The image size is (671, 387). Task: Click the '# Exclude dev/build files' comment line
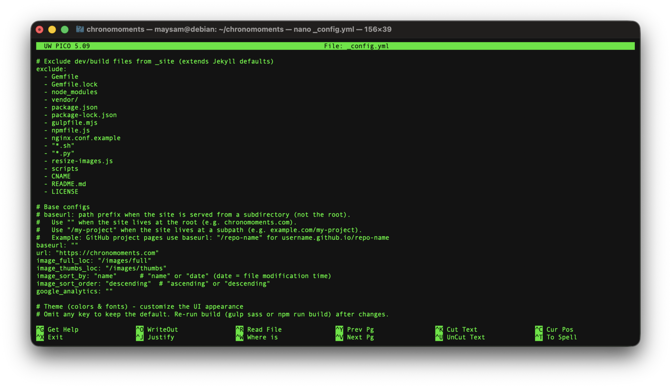tap(155, 61)
